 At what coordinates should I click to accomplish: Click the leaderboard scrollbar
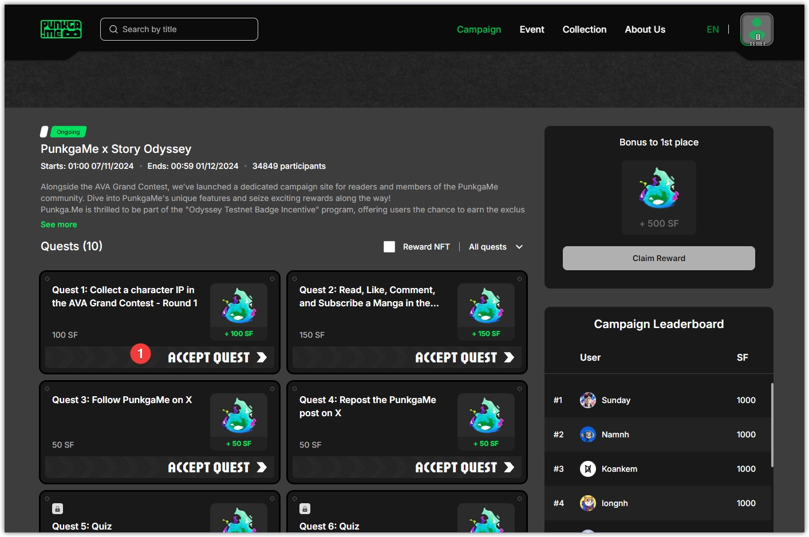point(772,425)
